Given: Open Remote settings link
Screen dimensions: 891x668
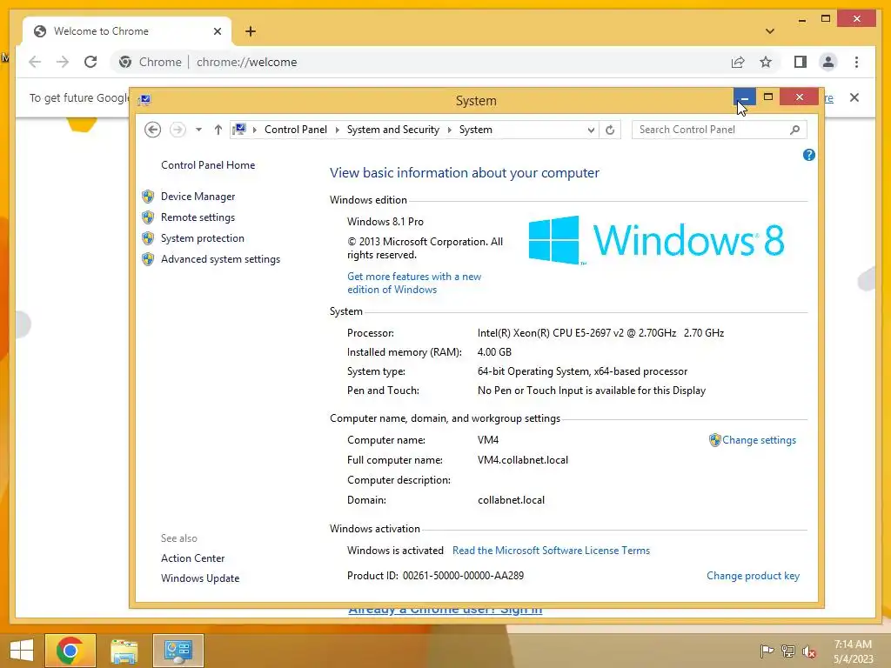Looking at the screenshot, I should click(198, 217).
